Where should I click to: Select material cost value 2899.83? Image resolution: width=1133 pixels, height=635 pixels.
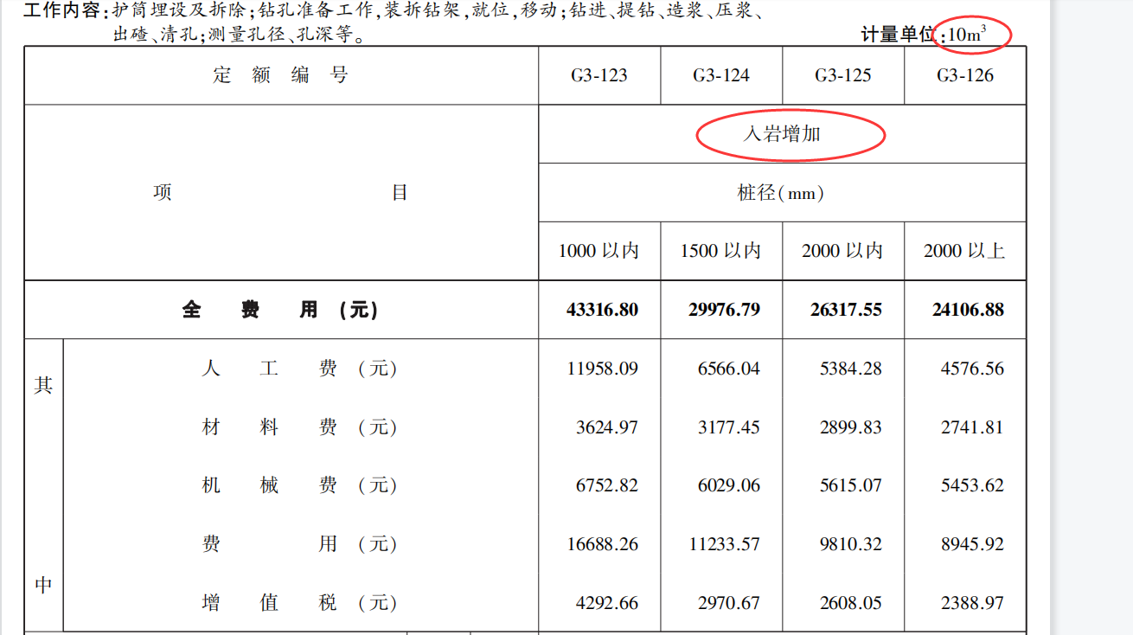pyautogui.click(x=851, y=427)
